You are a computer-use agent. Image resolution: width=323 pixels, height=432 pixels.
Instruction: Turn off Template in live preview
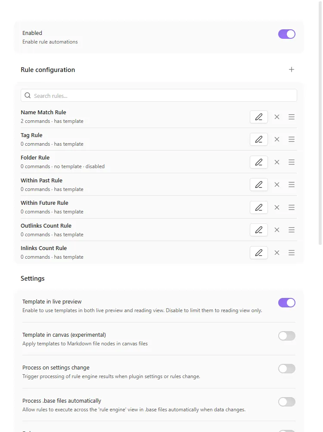coord(287,303)
